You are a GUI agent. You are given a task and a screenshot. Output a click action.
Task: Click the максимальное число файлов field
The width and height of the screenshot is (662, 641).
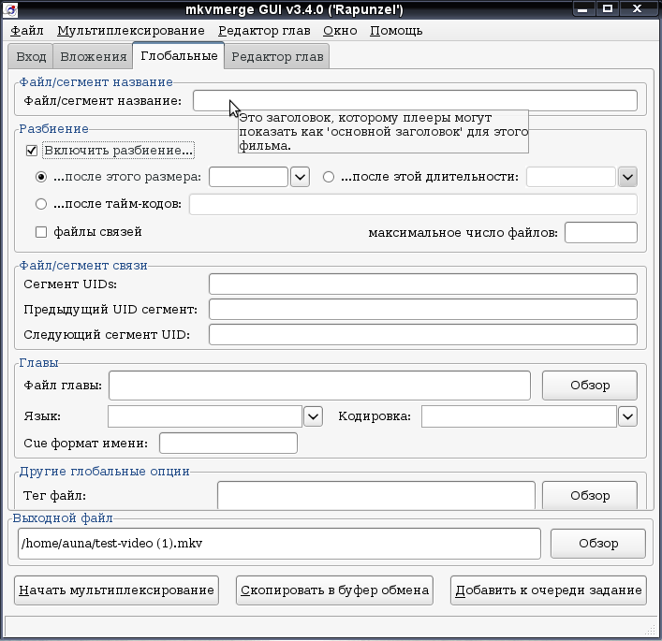point(601,232)
